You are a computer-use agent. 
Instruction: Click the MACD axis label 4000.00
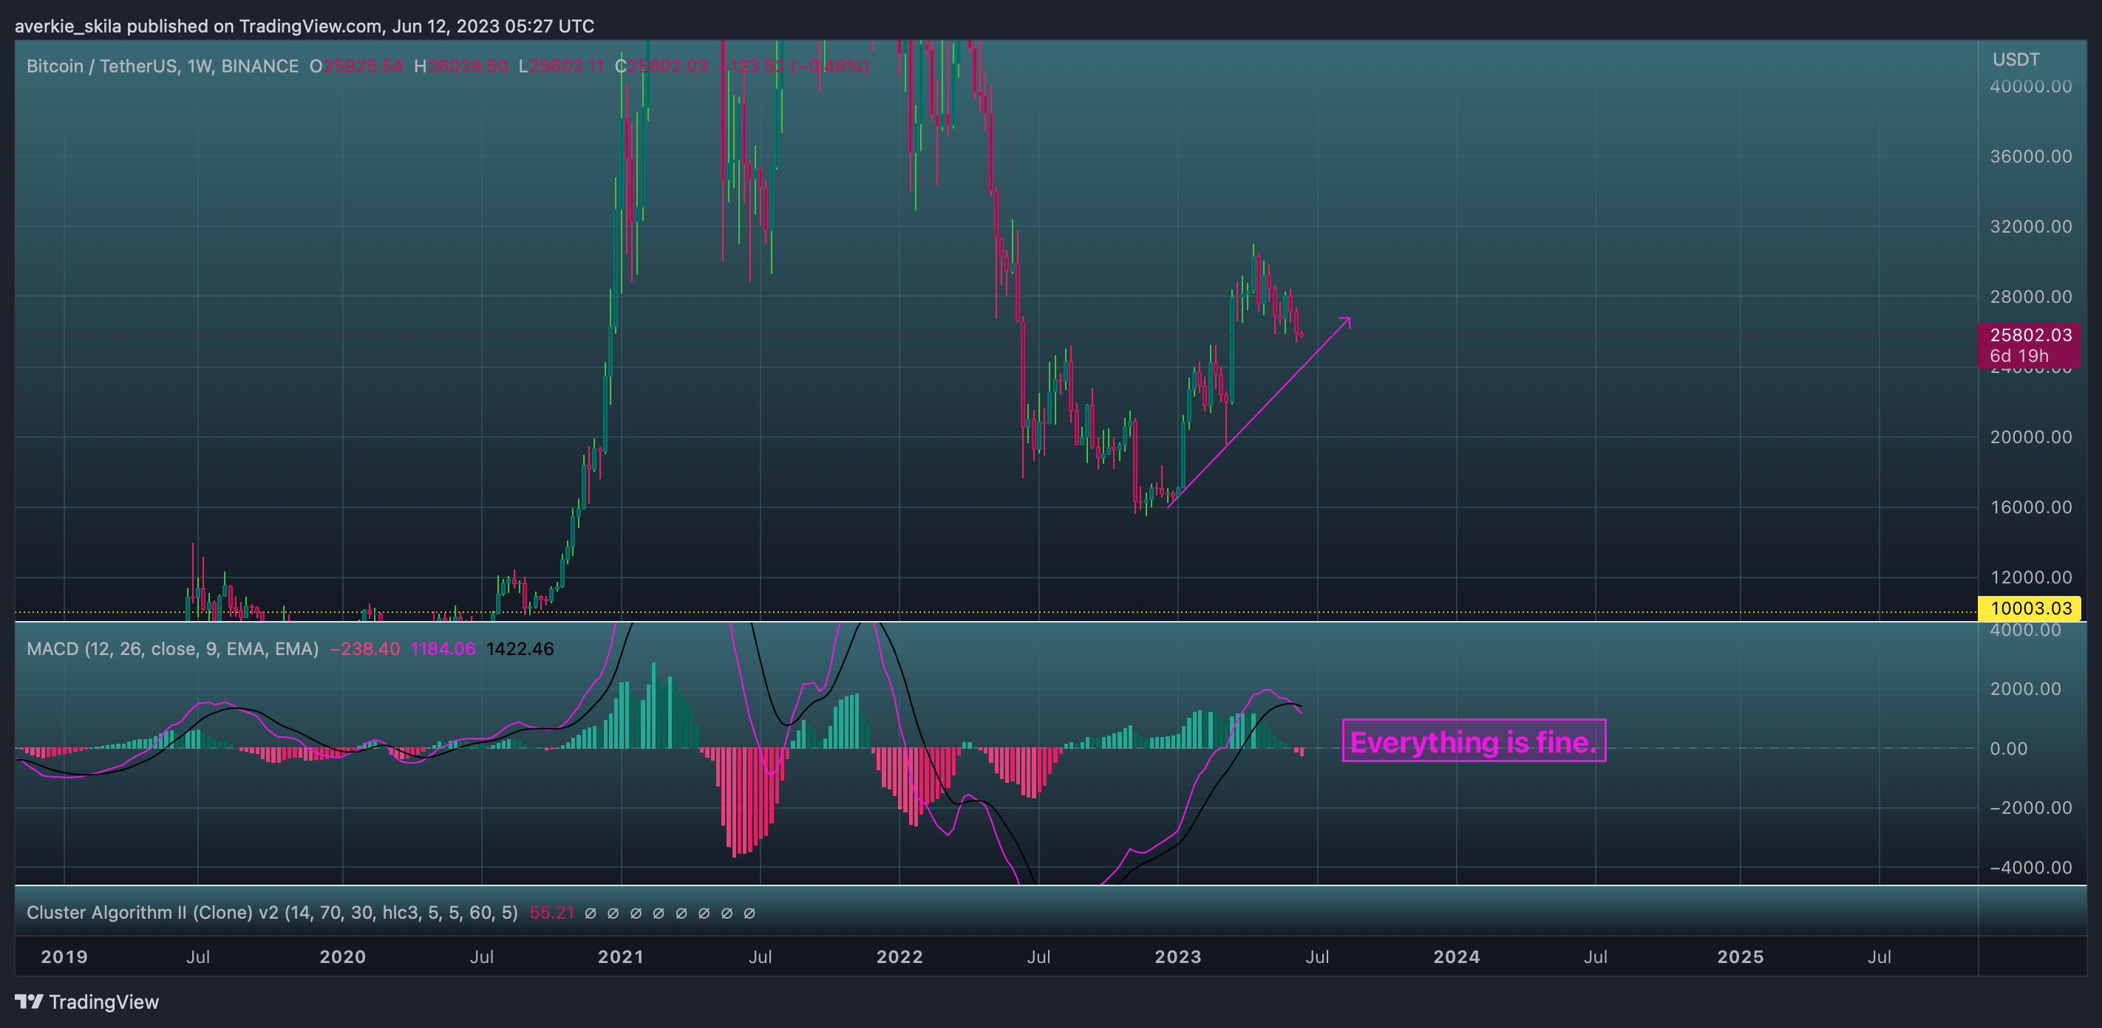coord(2024,630)
